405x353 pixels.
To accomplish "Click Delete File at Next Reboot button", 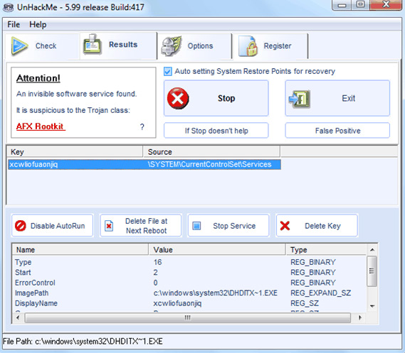I will [x=140, y=226].
